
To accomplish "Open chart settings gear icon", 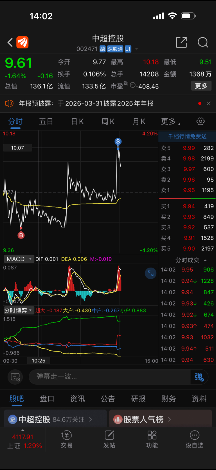I will (201, 121).
